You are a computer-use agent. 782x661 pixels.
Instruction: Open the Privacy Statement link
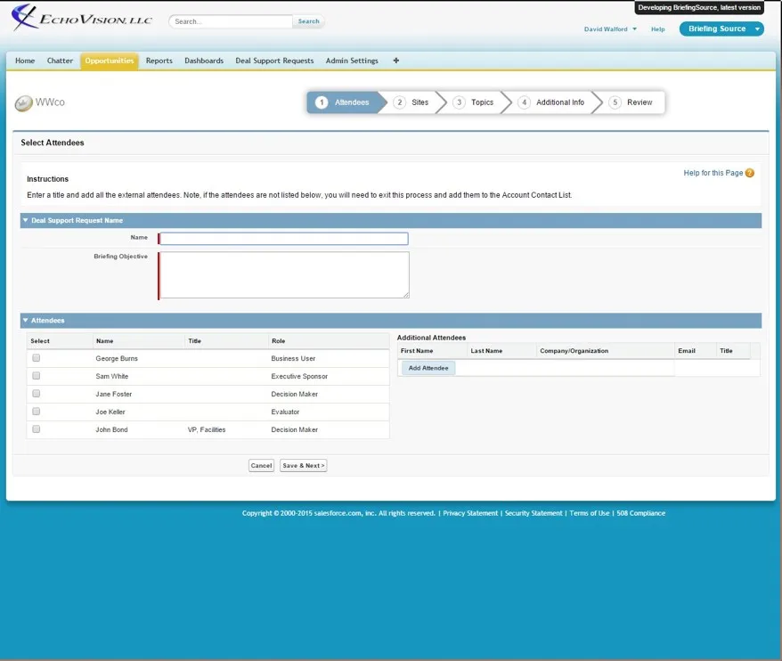470,513
